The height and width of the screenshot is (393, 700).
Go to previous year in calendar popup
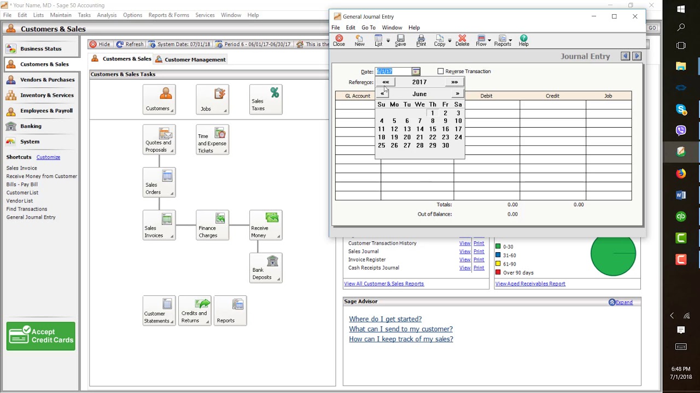tap(386, 82)
